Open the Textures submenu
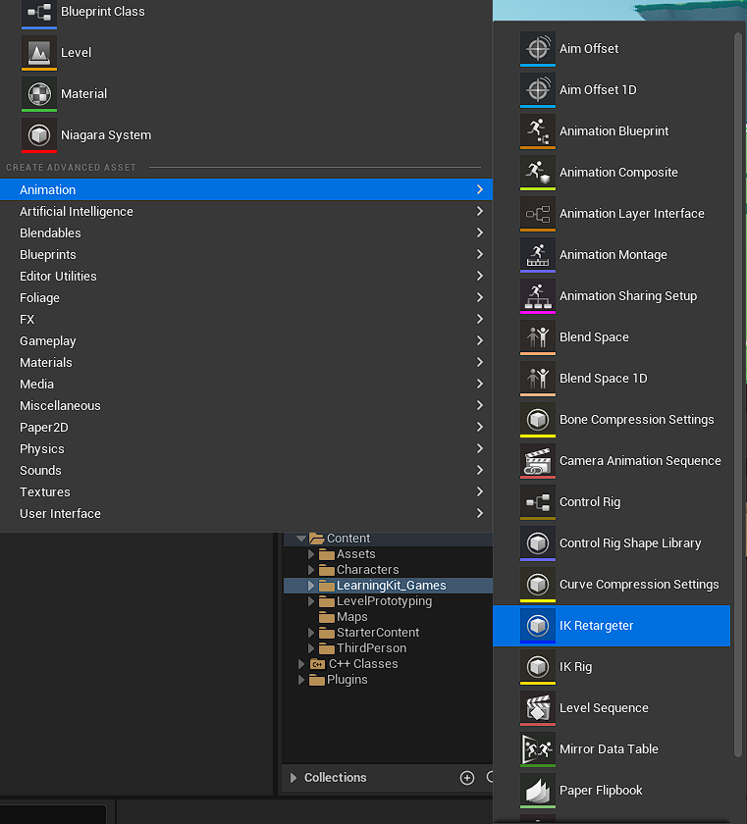The width and height of the screenshot is (747, 824). tap(246, 491)
